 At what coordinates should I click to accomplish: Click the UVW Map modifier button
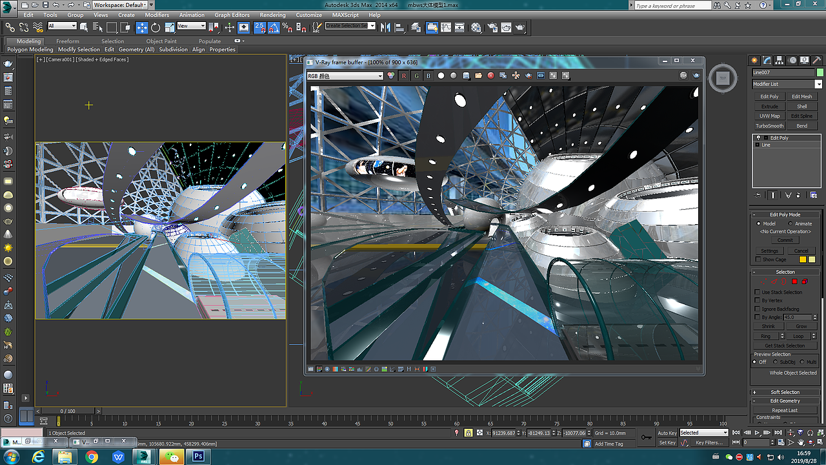pos(769,116)
